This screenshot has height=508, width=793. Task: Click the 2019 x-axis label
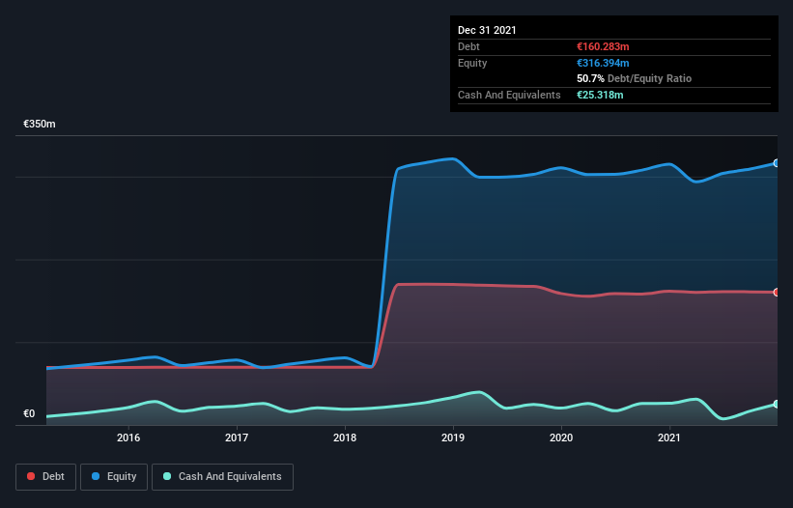click(x=453, y=437)
